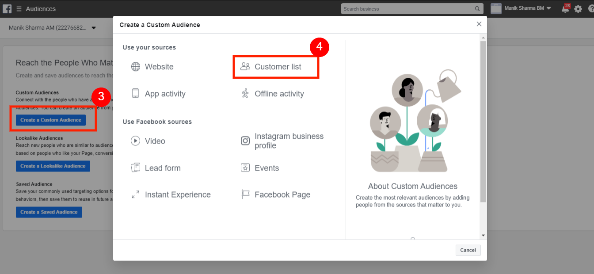Click the Use your sources heading
Image resolution: width=594 pixels, height=274 pixels.
[149, 47]
